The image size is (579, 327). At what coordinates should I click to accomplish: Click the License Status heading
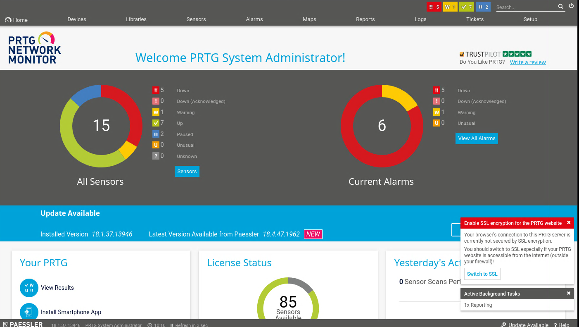[239, 263]
